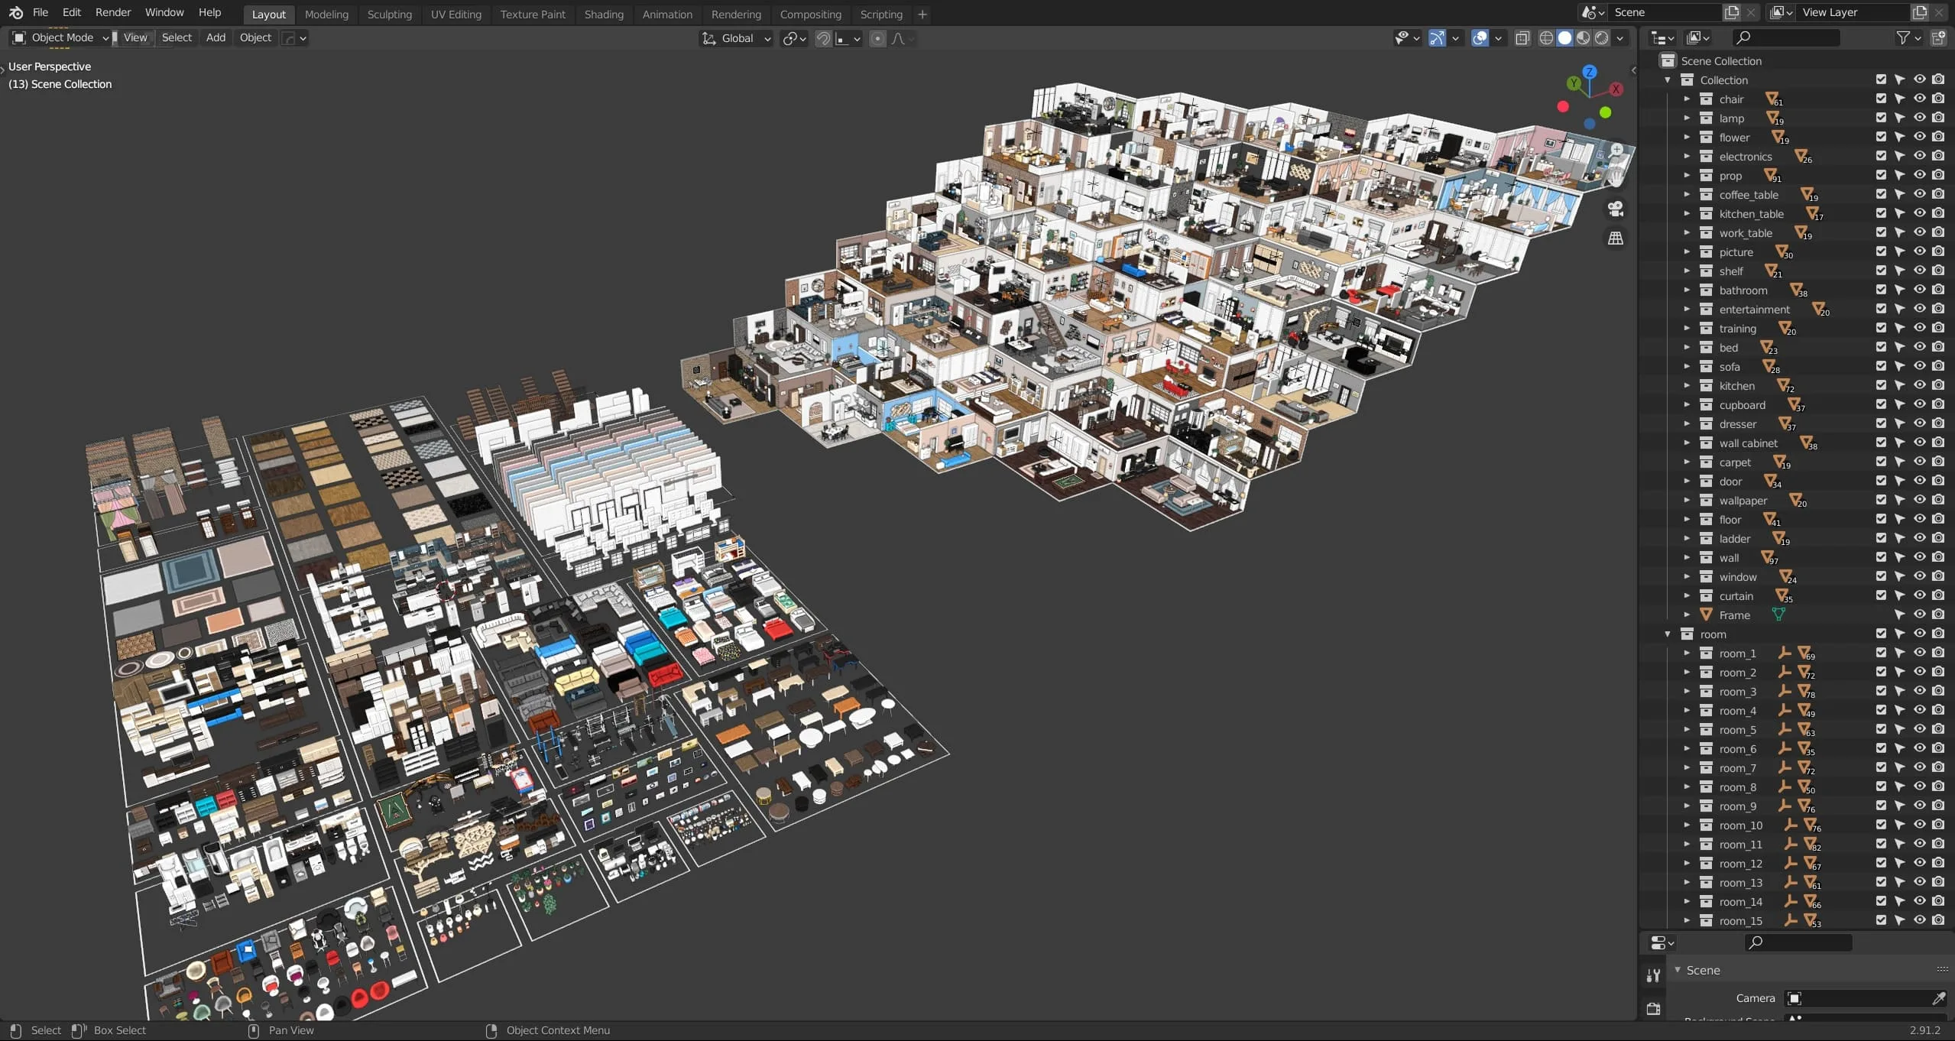This screenshot has width=1955, height=1041.
Task: Open the viewport Select menu
Action: [177, 37]
